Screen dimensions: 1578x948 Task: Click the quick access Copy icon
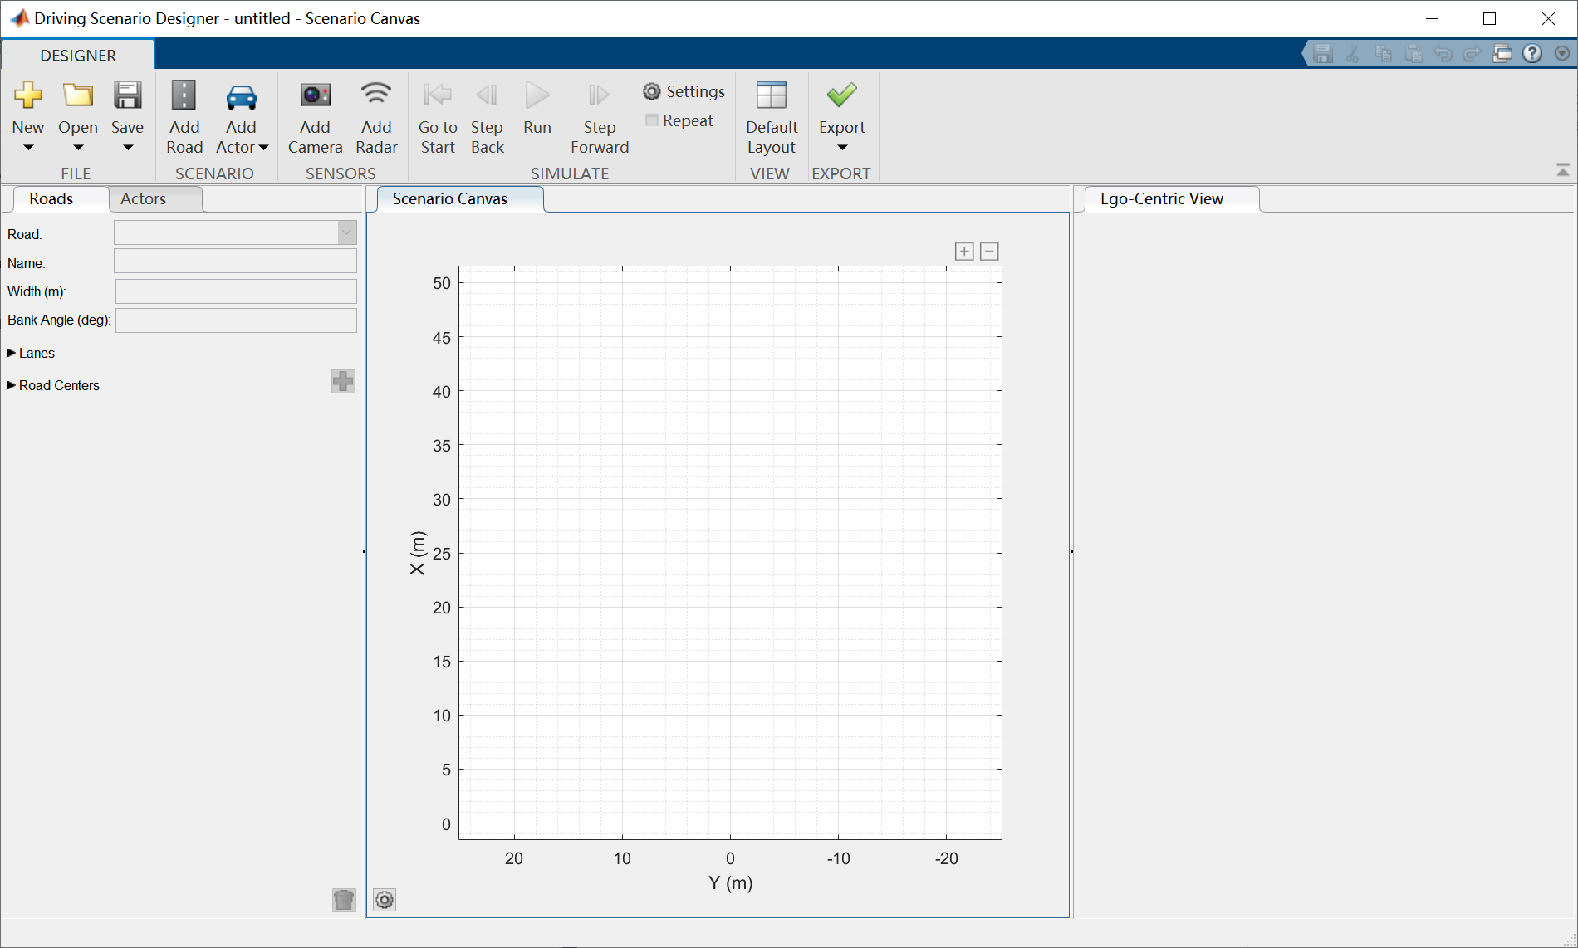pos(1383,54)
